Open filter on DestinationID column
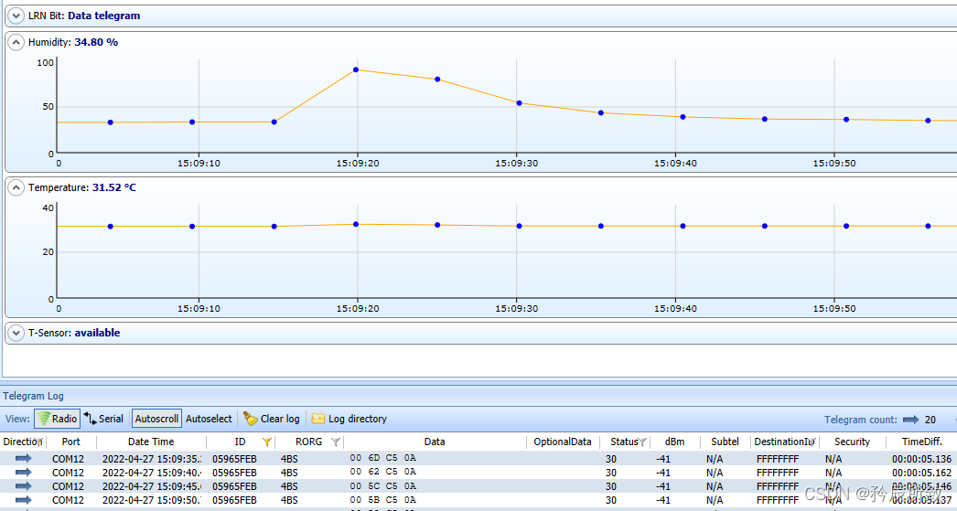Viewport: 957px width, 511px height. tap(812, 442)
